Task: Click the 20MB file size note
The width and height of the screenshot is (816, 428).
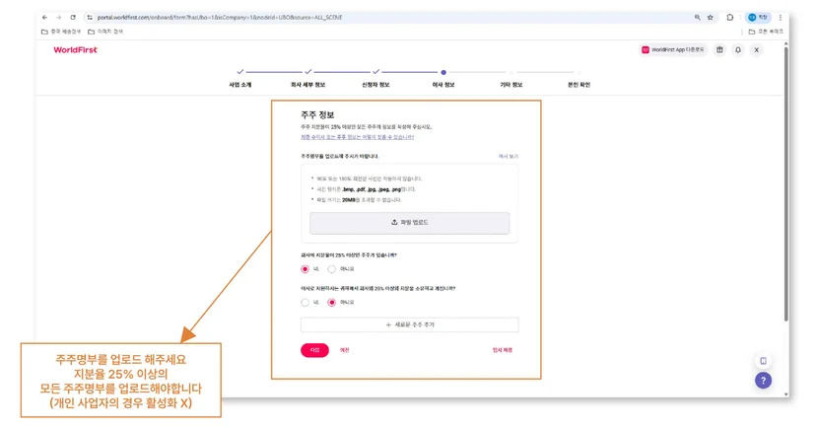Action: (359, 200)
